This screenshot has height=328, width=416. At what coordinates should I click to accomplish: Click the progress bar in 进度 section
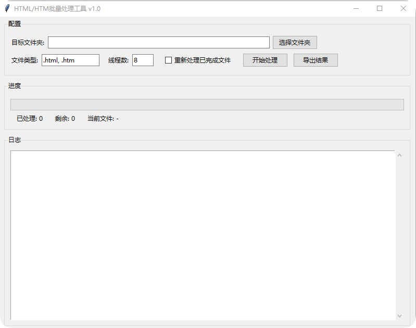click(x=207, y=105)
